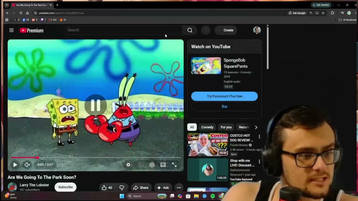Click Ask Google in the address bar

pyautogui.click(x=297, y=13)
